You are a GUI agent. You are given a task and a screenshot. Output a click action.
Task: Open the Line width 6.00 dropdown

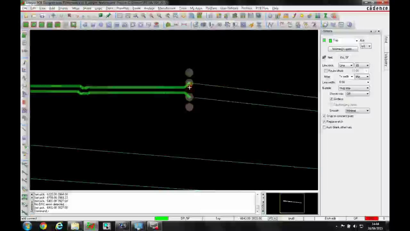pos(367,82)
